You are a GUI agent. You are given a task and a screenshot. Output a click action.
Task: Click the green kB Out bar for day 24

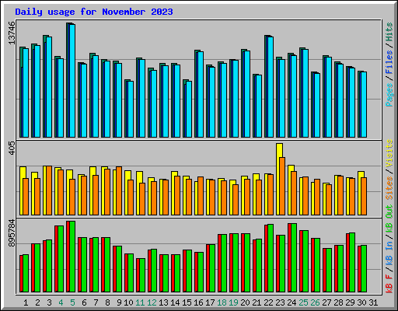[294, 257]
